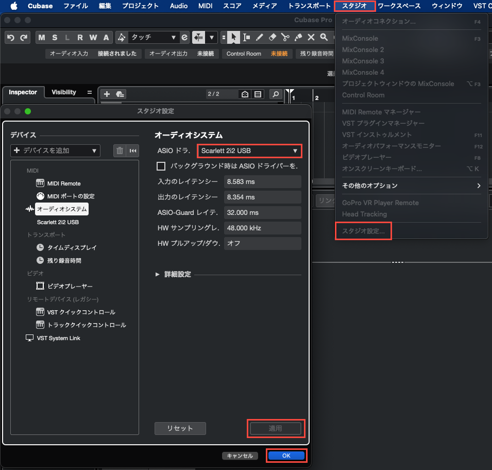The height and width of the screenshot is (470, 492).
Task: Click the undo arrow in the toolbar
Action: [x=11, y=37]
